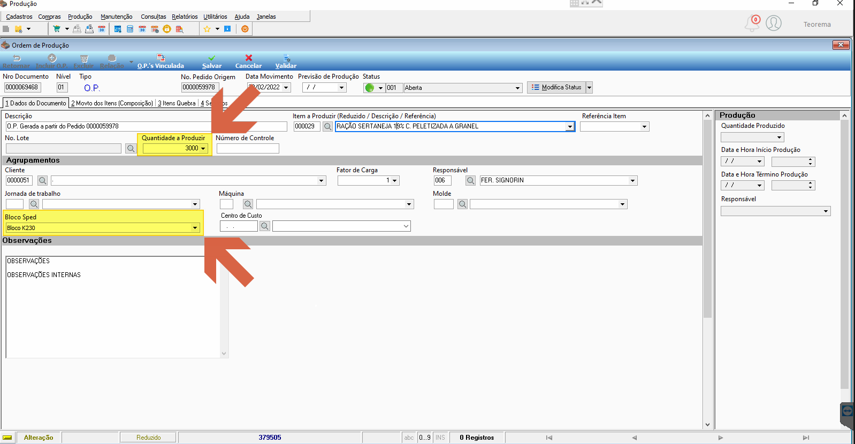Expand the Bloco Sped dropdown
The height and width of the screenshot is (444, 855).
[x=195, y=228]
